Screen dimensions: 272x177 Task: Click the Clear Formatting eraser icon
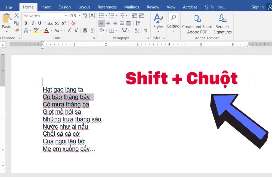pyautogui.click(x=73, y=23)
